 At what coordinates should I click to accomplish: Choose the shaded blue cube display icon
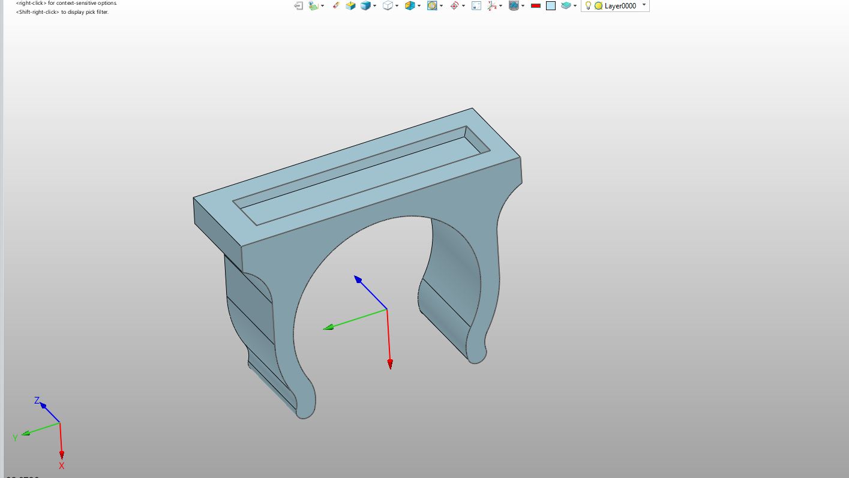tap(365, 5)
